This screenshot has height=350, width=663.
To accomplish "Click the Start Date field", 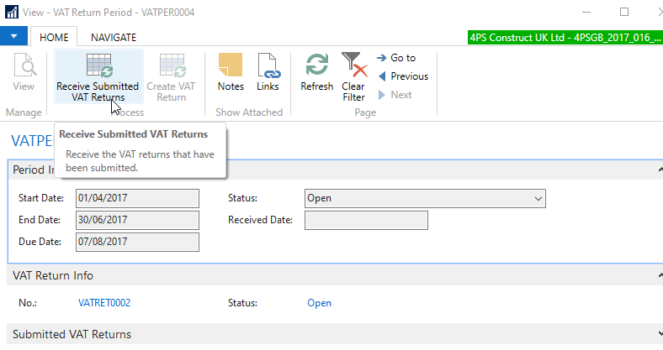I will click(x=136, y=198).
